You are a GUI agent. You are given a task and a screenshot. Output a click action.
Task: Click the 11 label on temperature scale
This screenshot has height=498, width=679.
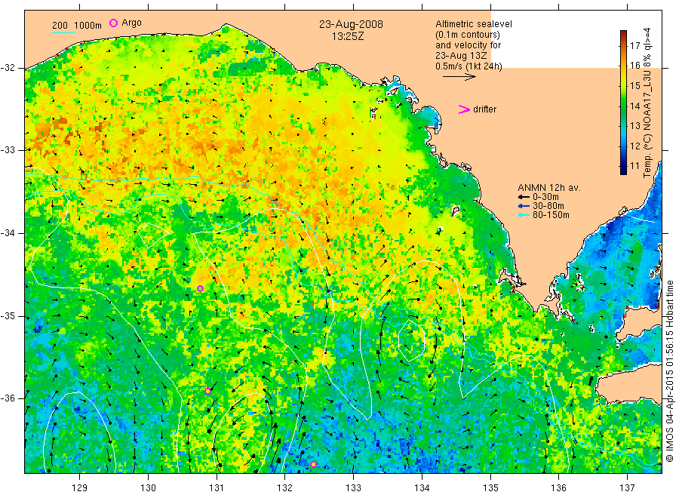[x=634, y=165]
